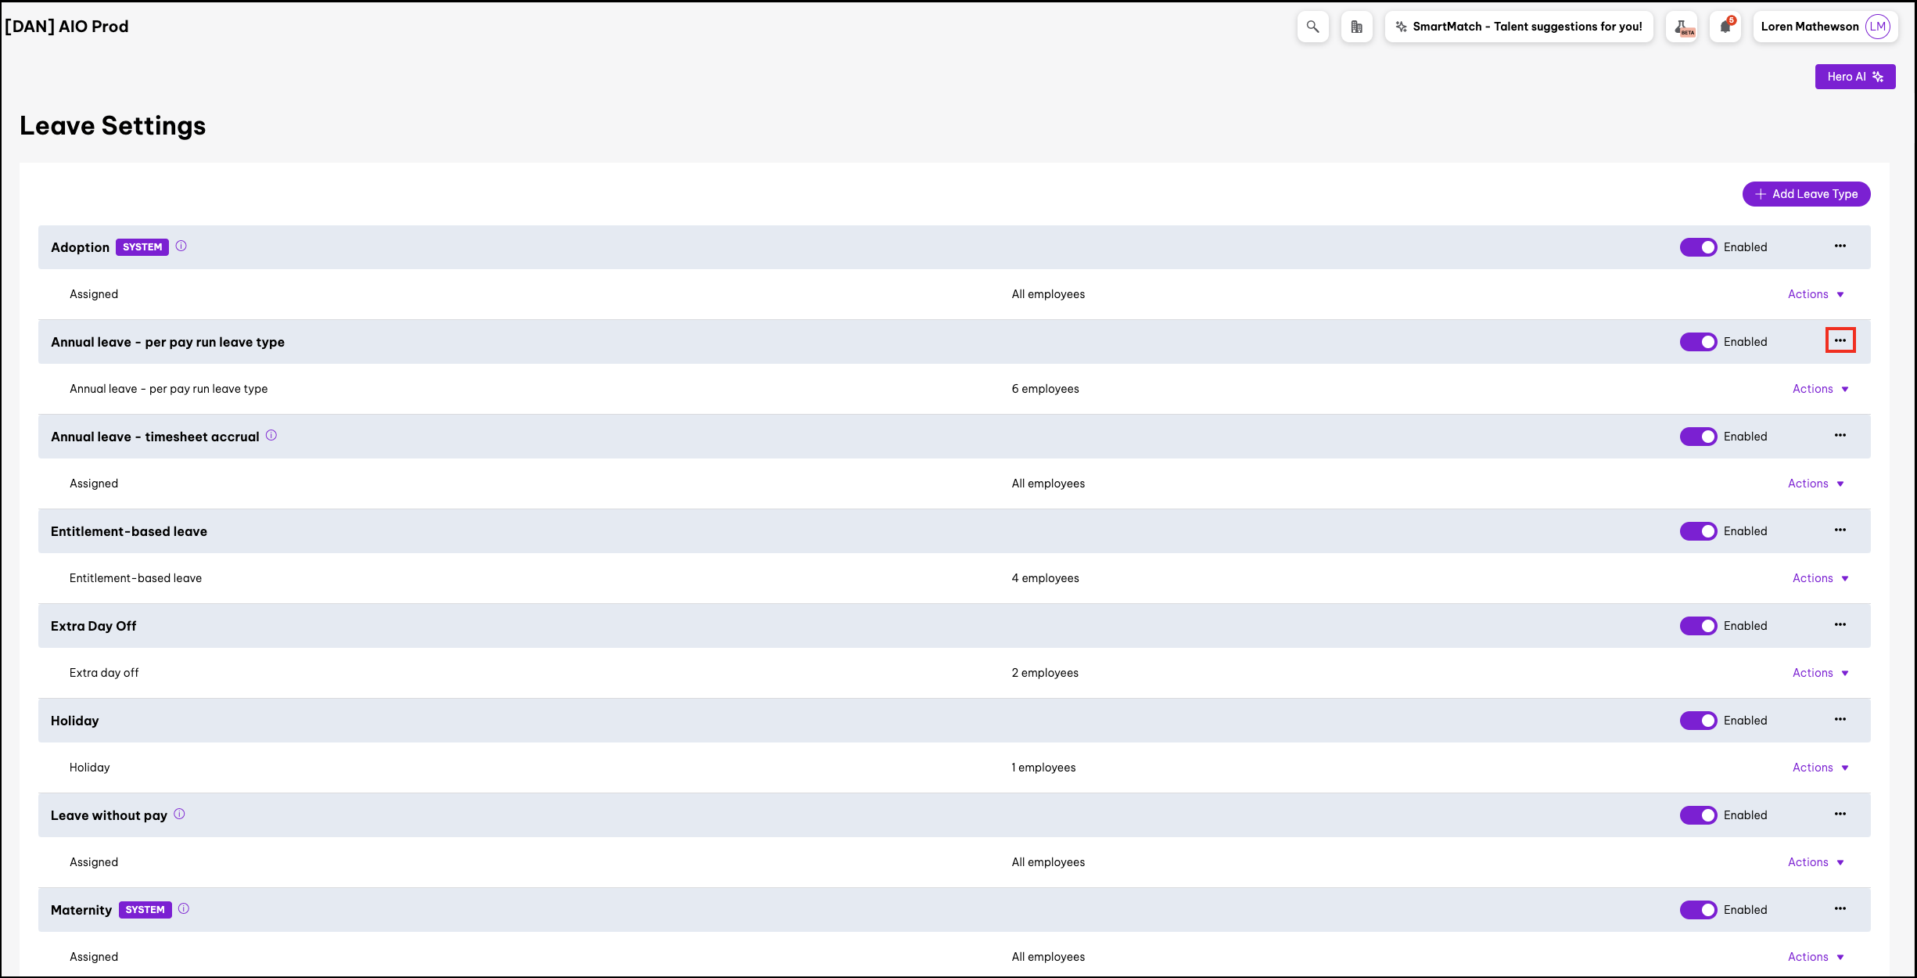Open three-dot menu for Holiday
Image resolution: width=1917 pixels, height=978 pixels.
tap(1840, 719)
